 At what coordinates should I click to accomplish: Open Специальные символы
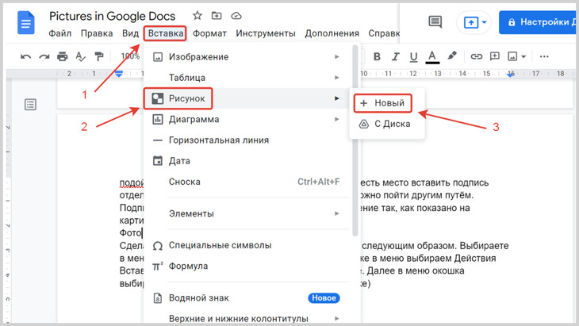(x=247, y=245)
